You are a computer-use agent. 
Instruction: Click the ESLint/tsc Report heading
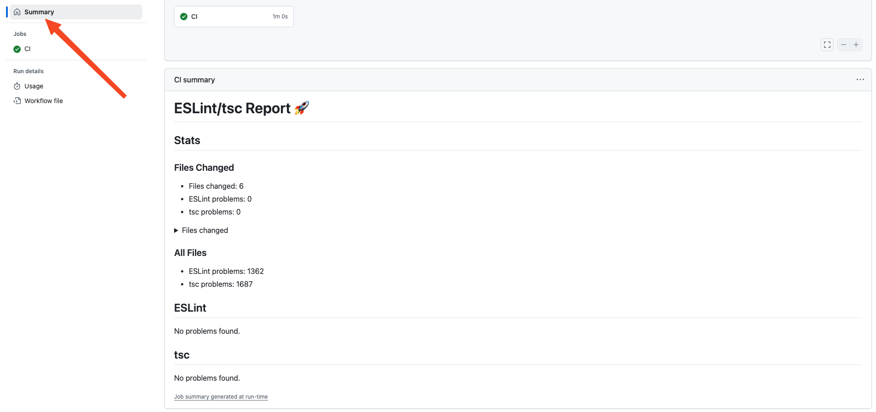[x=232, y=108]
